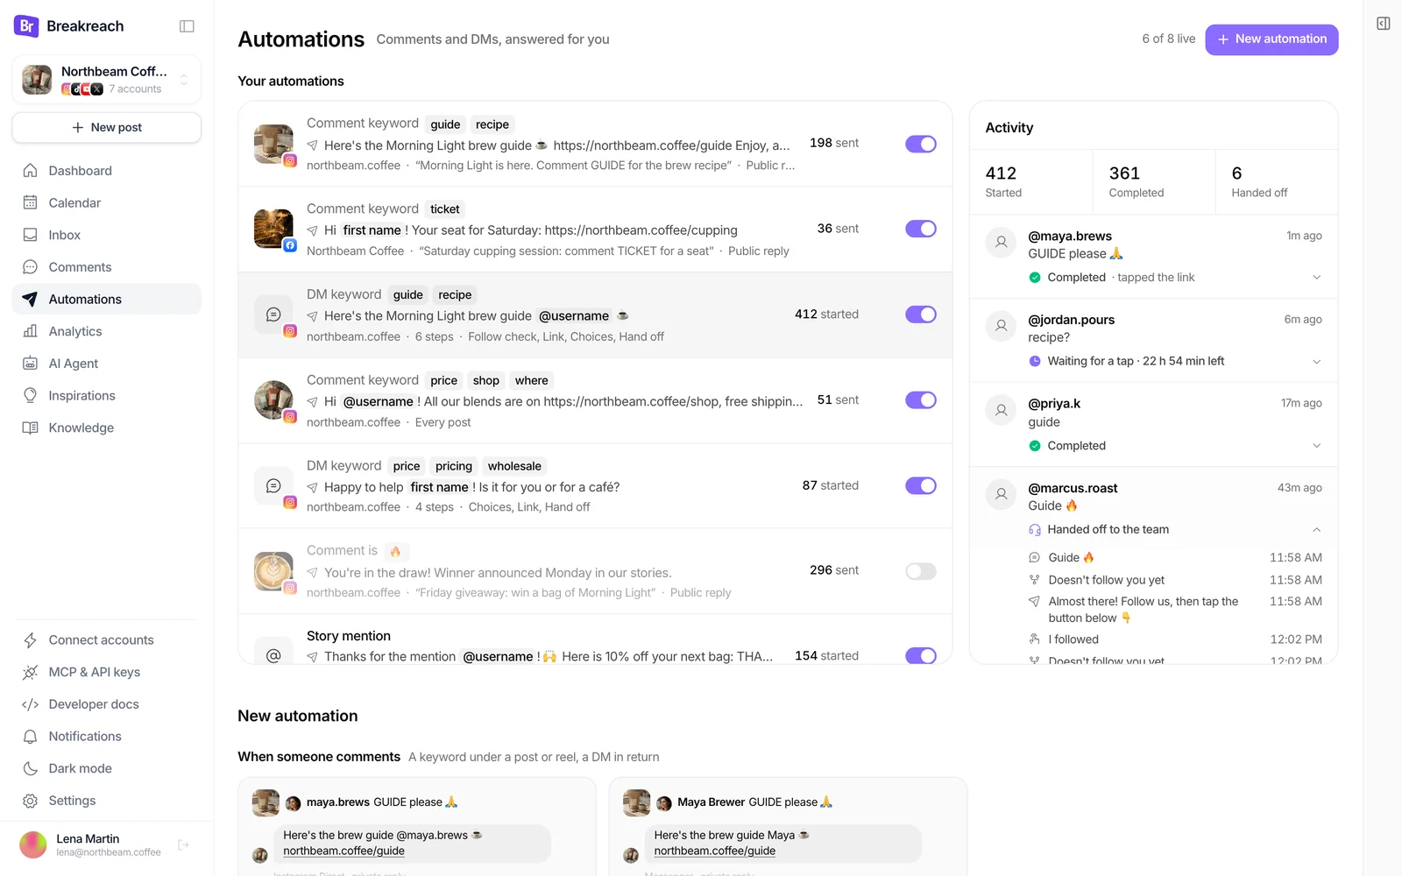Click the DM chat icon on the wholesale row
The image size is (1402, 876).
(273, 485)
